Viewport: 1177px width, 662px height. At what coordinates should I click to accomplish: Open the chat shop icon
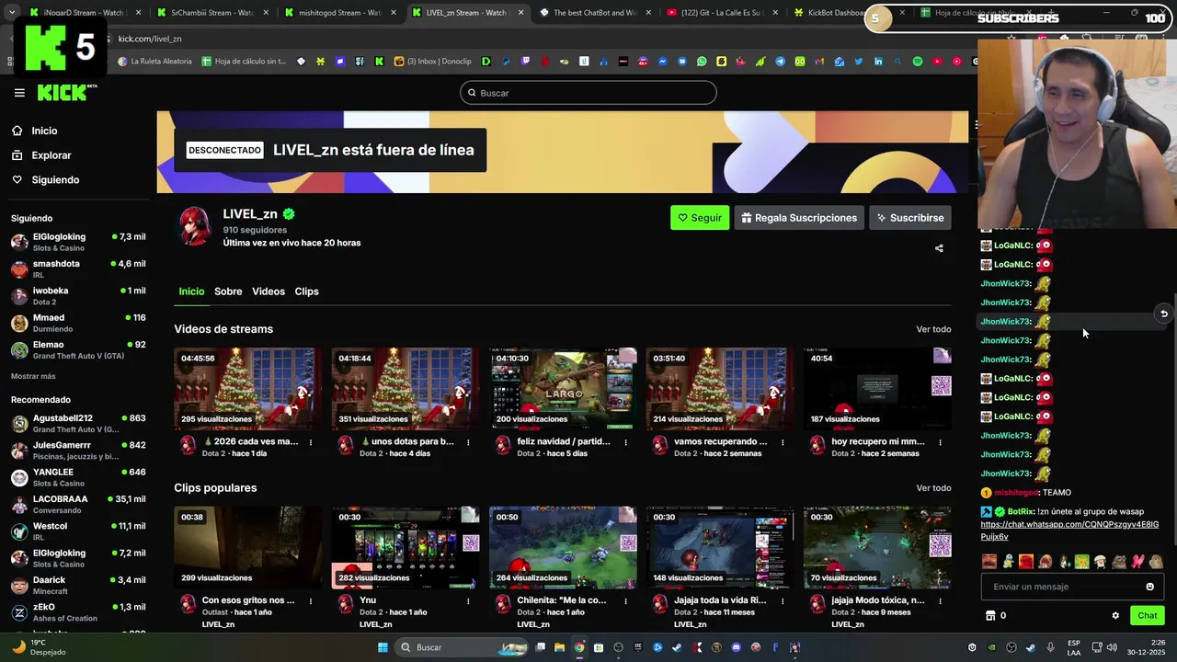990,616
